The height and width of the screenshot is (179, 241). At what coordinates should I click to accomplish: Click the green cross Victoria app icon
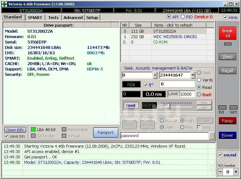[4, 4]
